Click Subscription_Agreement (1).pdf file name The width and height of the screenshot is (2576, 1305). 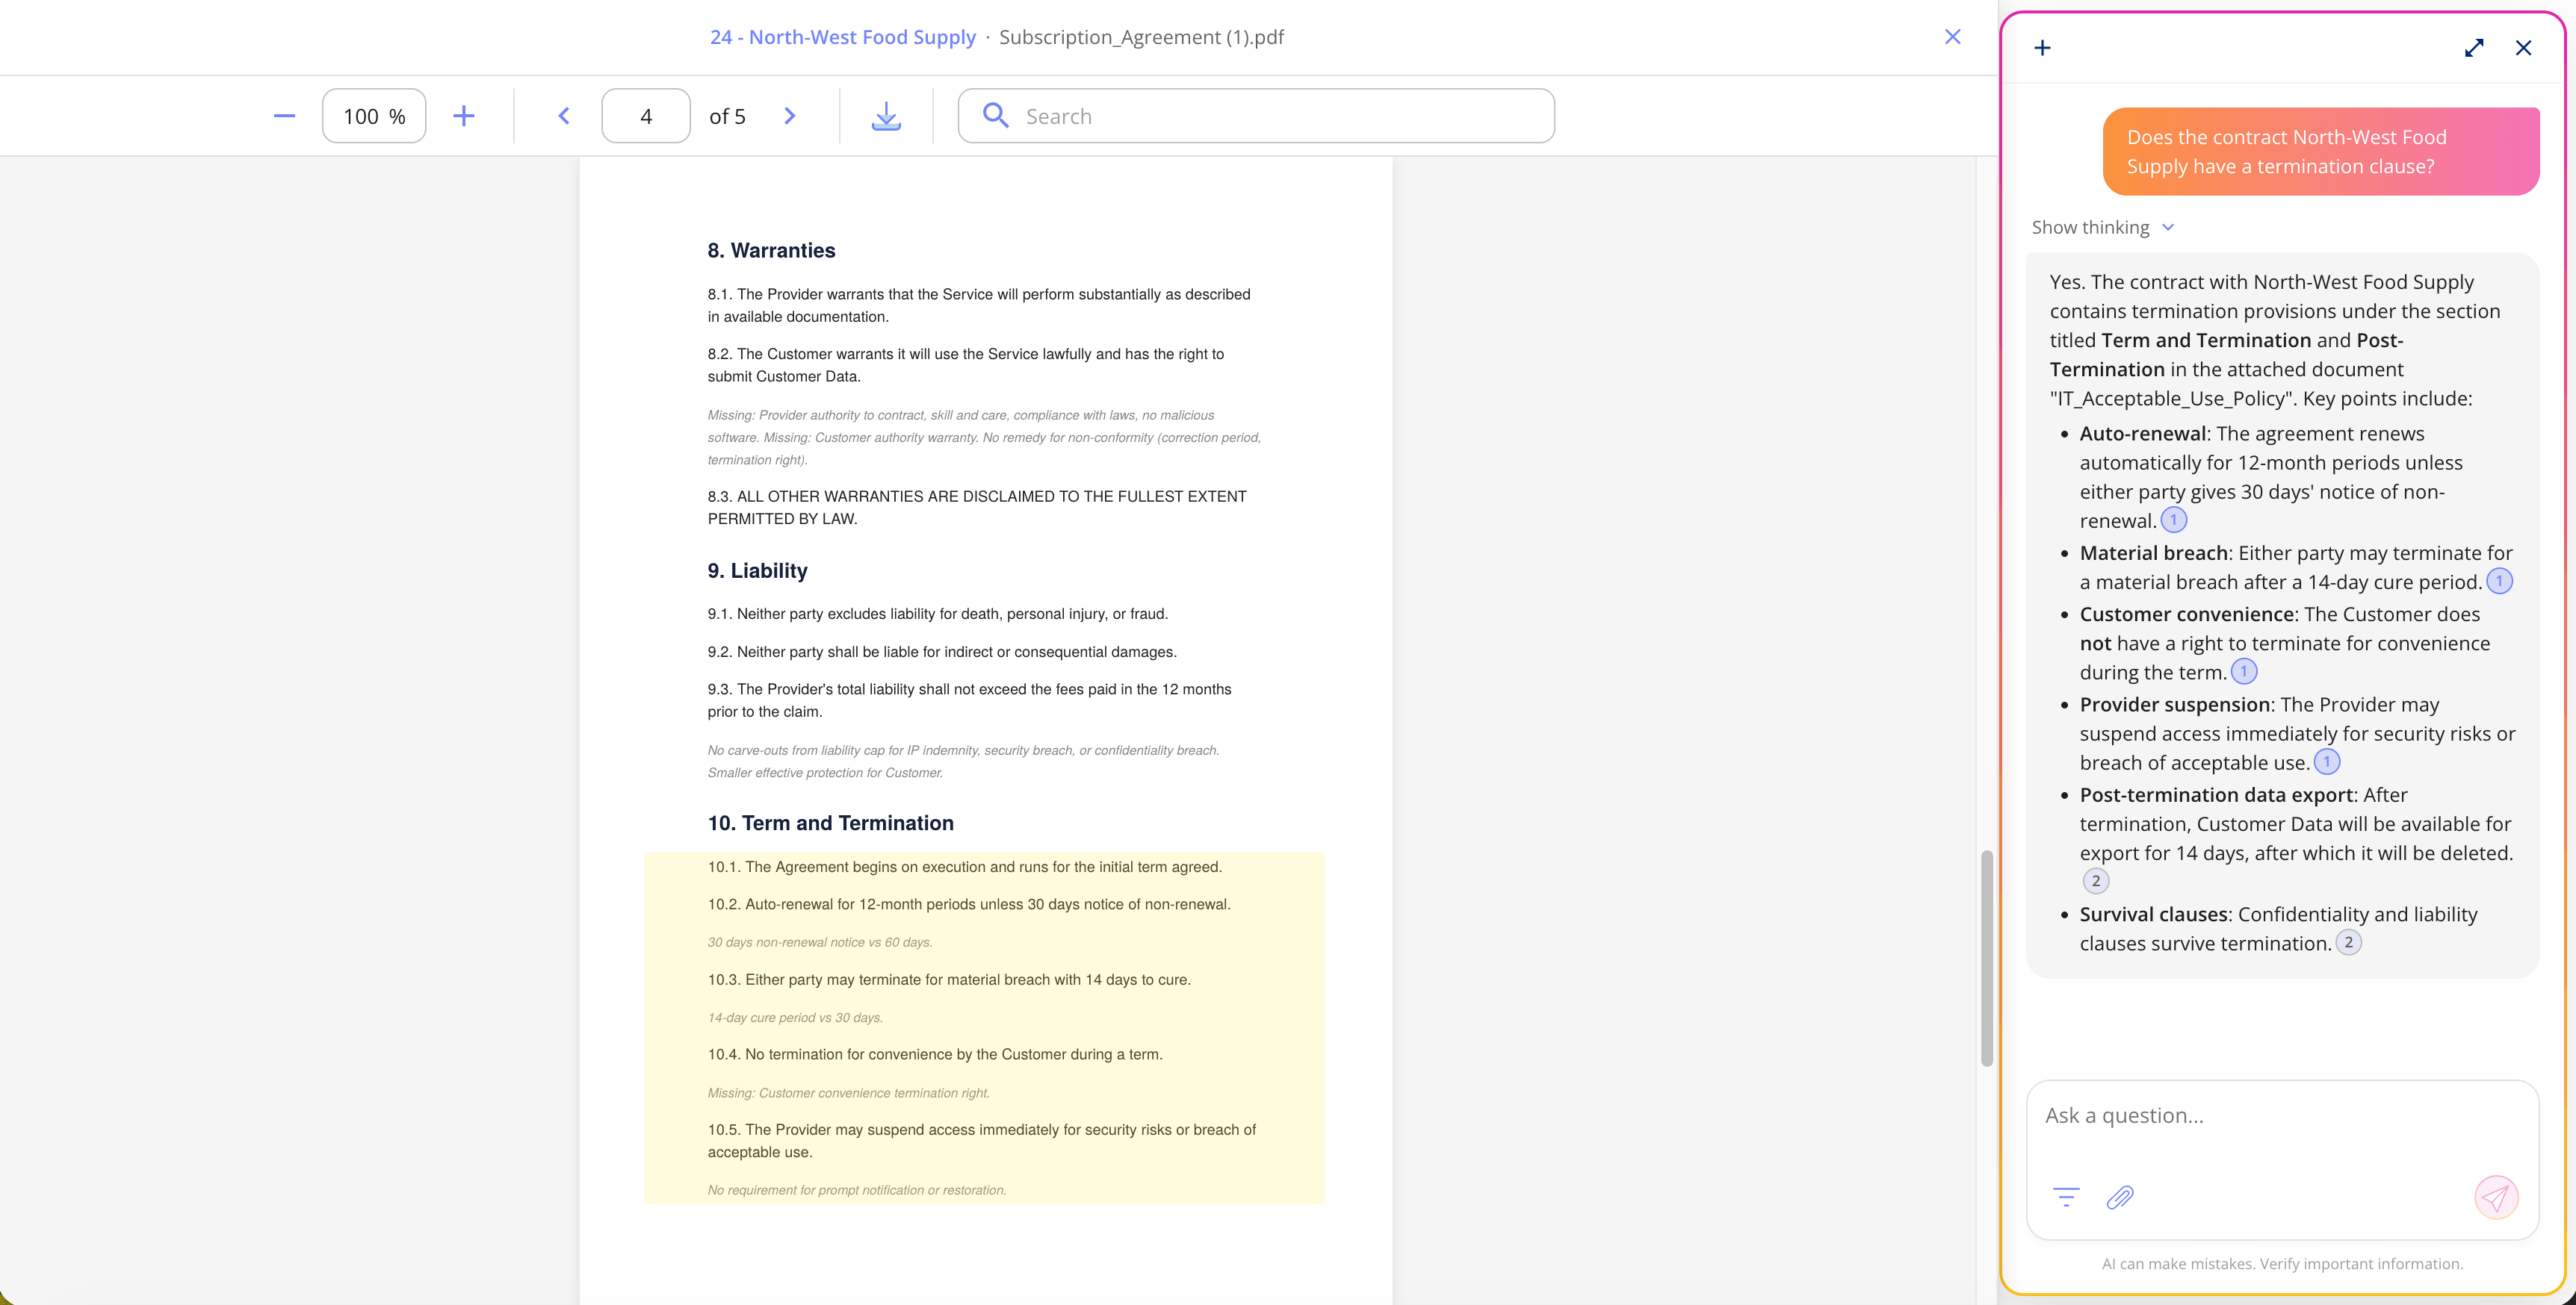(x=1141, y=37)
